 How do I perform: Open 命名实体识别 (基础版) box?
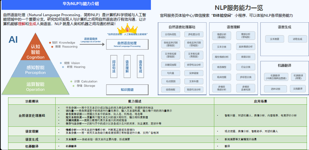pos(170,44)
